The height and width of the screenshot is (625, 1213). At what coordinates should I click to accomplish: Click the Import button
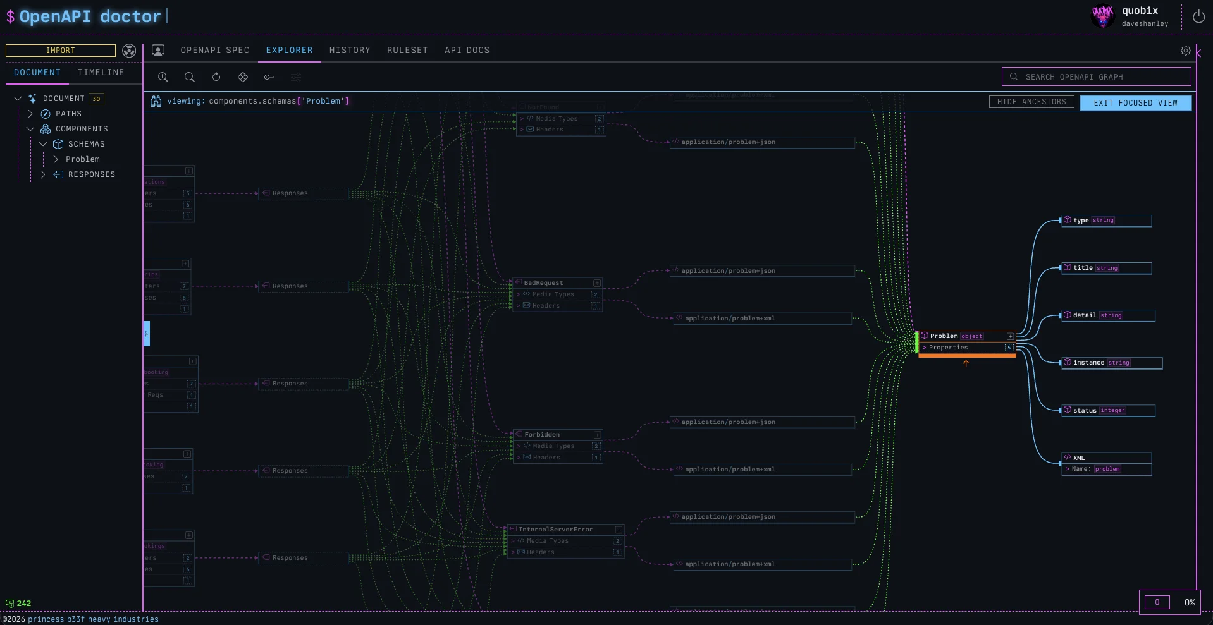point(61,51)
